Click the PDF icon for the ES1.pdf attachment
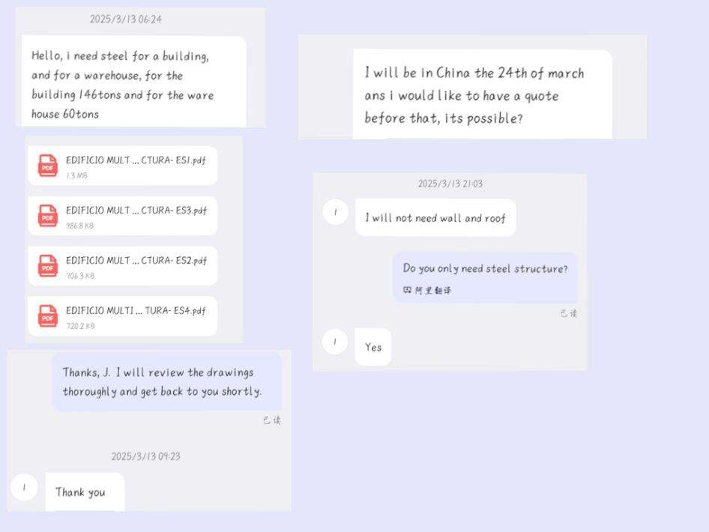The width and height of the screenshot is (709, 532). pyautogui.click(x=48, y=166)
